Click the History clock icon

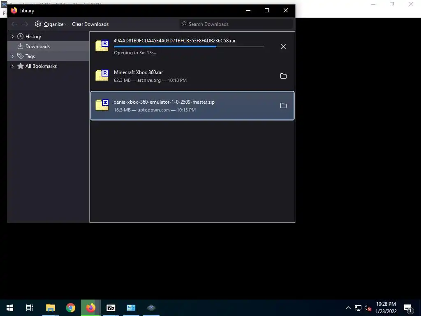pos(21,36)
